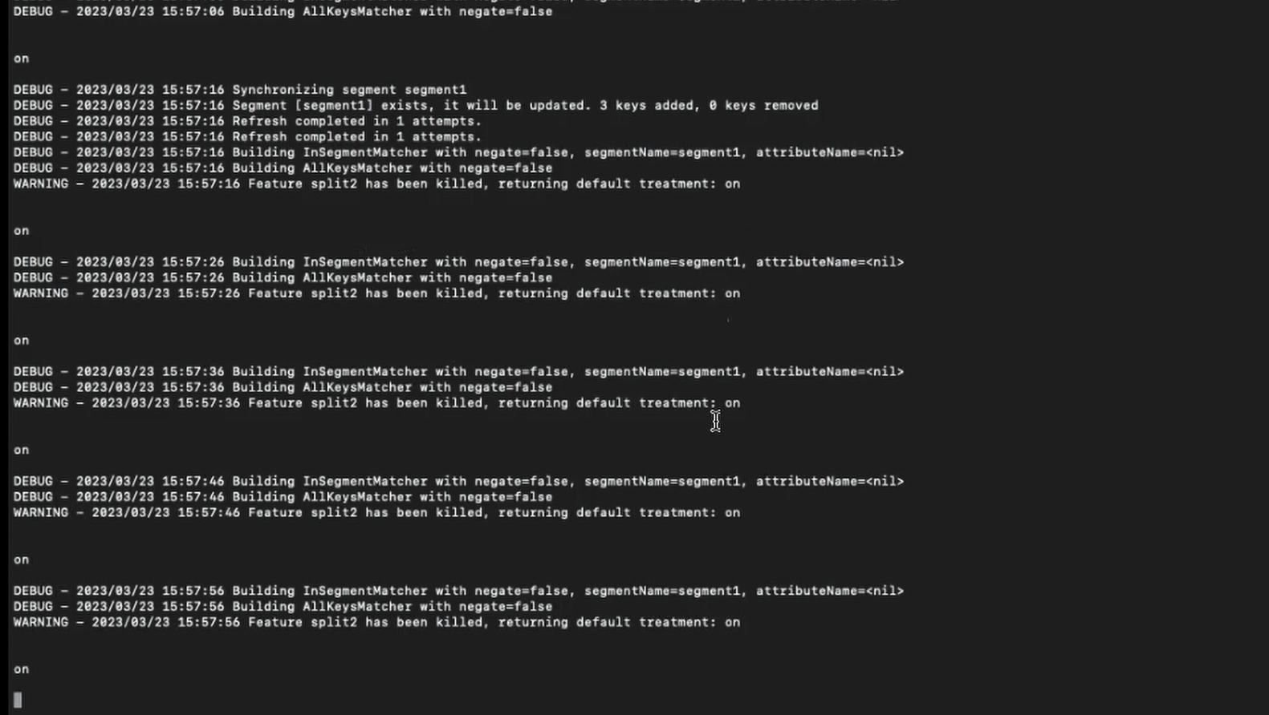Click the 15:57:56 AllKeysMatcher debug line

(x=283, y=607)
